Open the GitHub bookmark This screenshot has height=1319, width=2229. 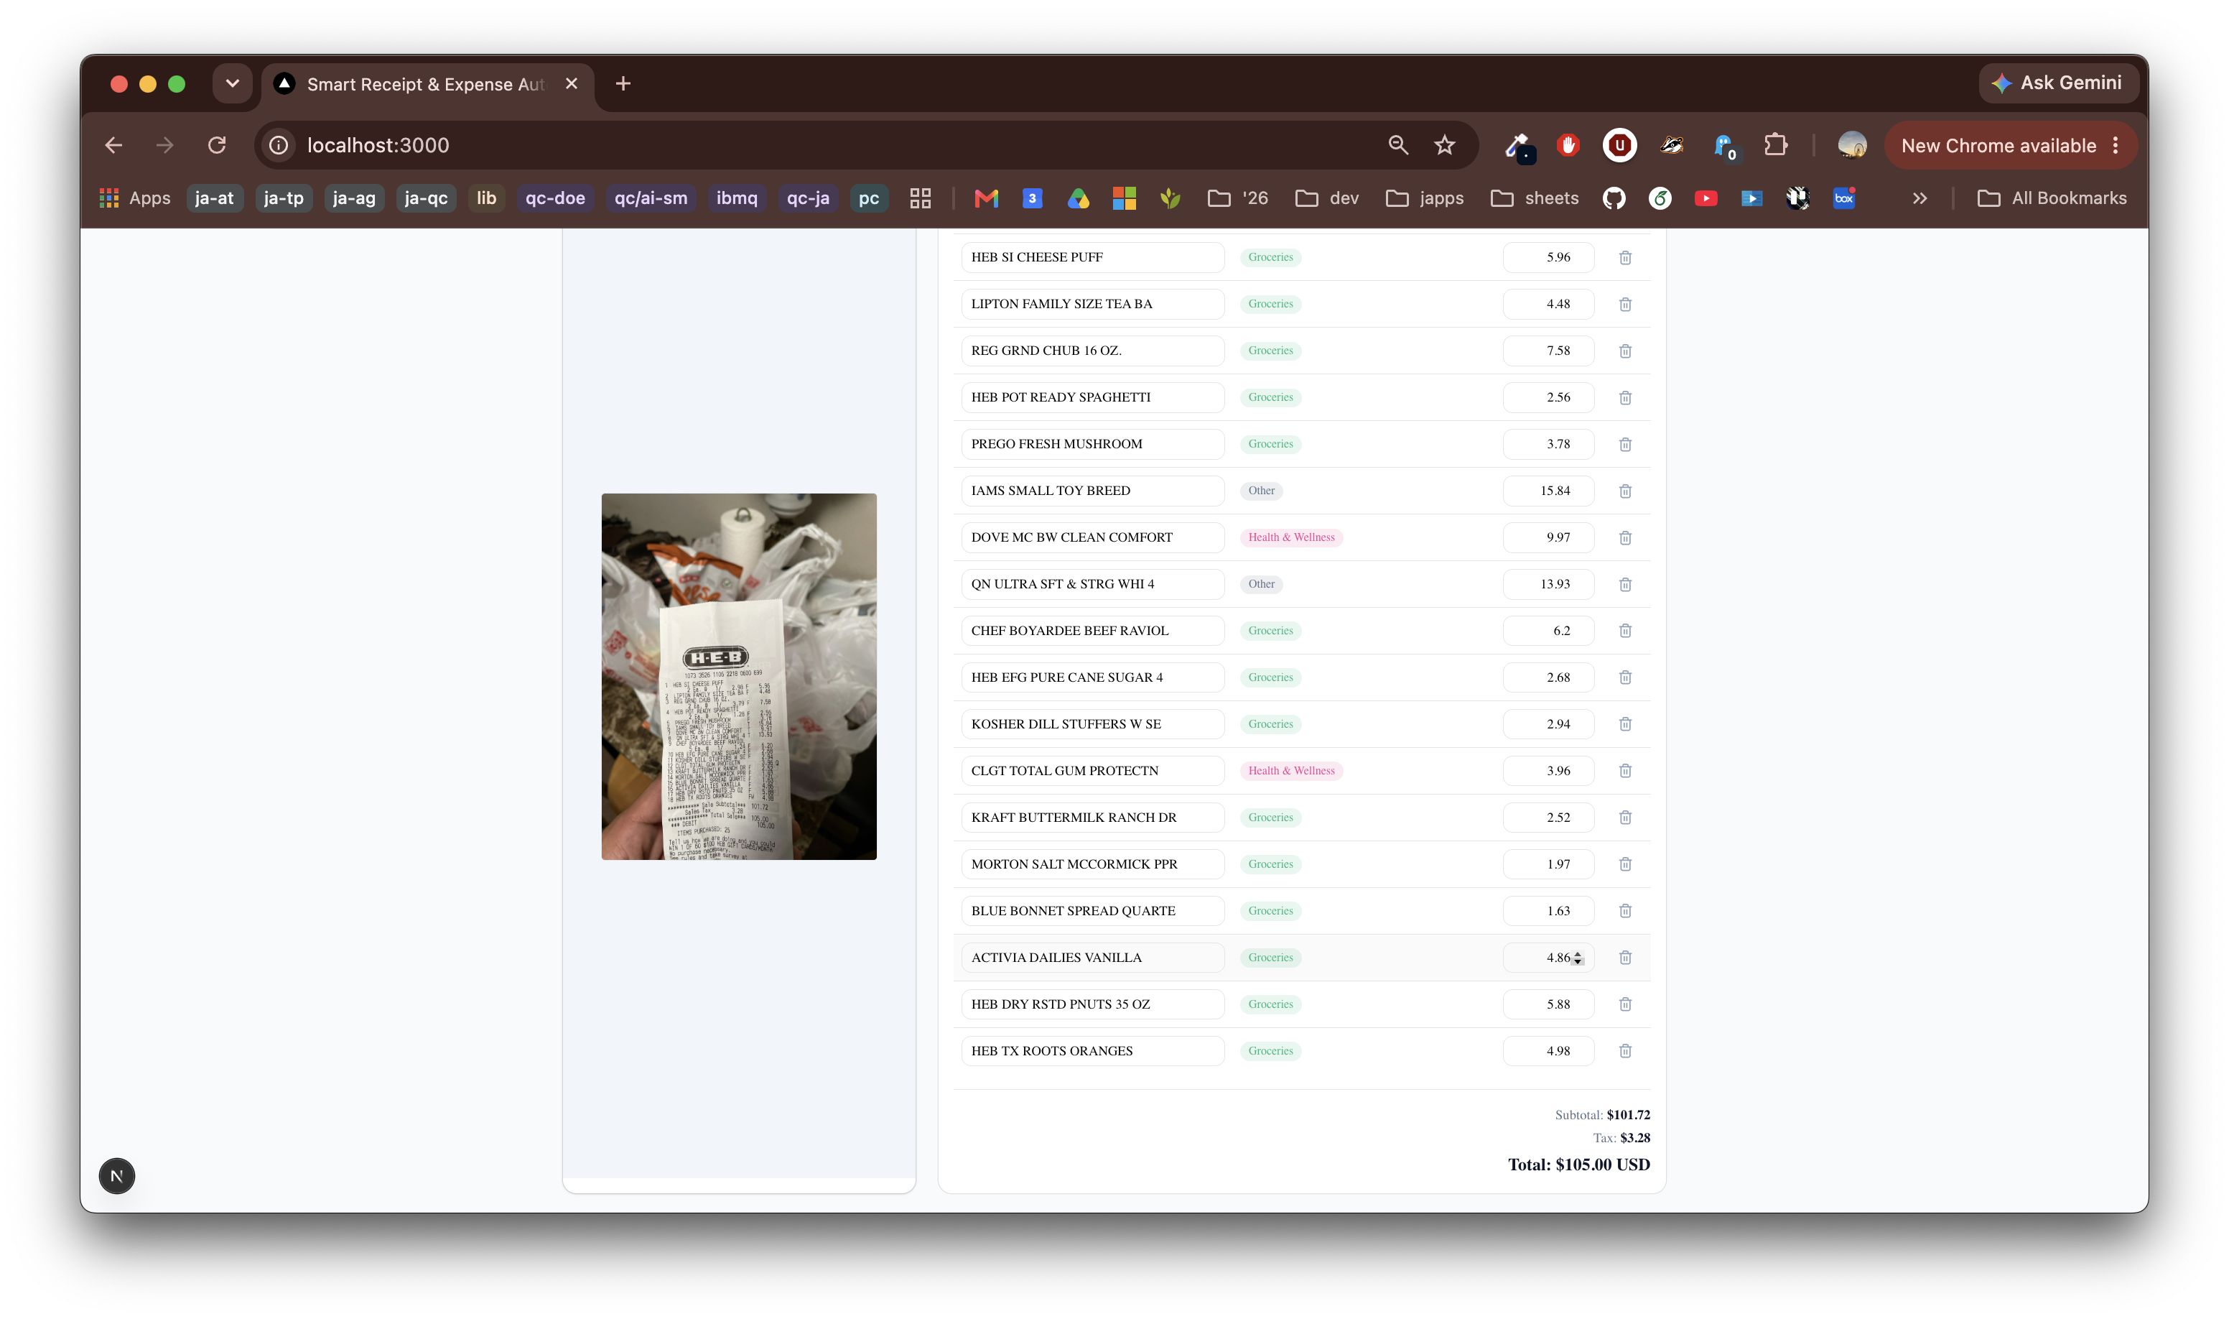[1614, 198]
